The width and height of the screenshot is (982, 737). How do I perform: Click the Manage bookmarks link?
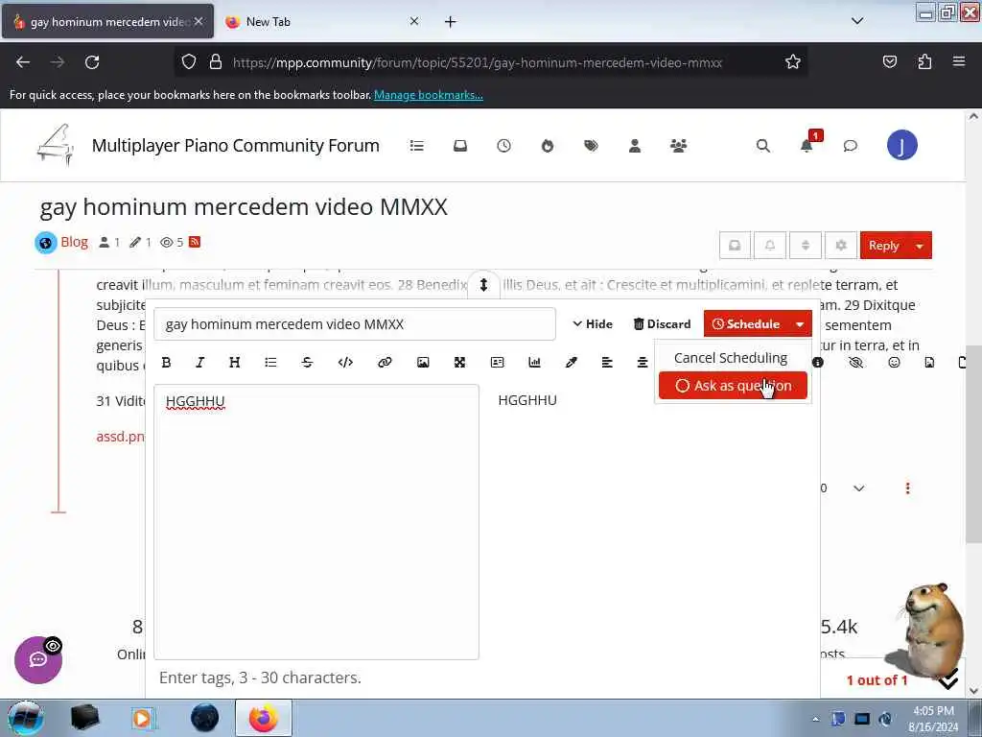point(429,95)
